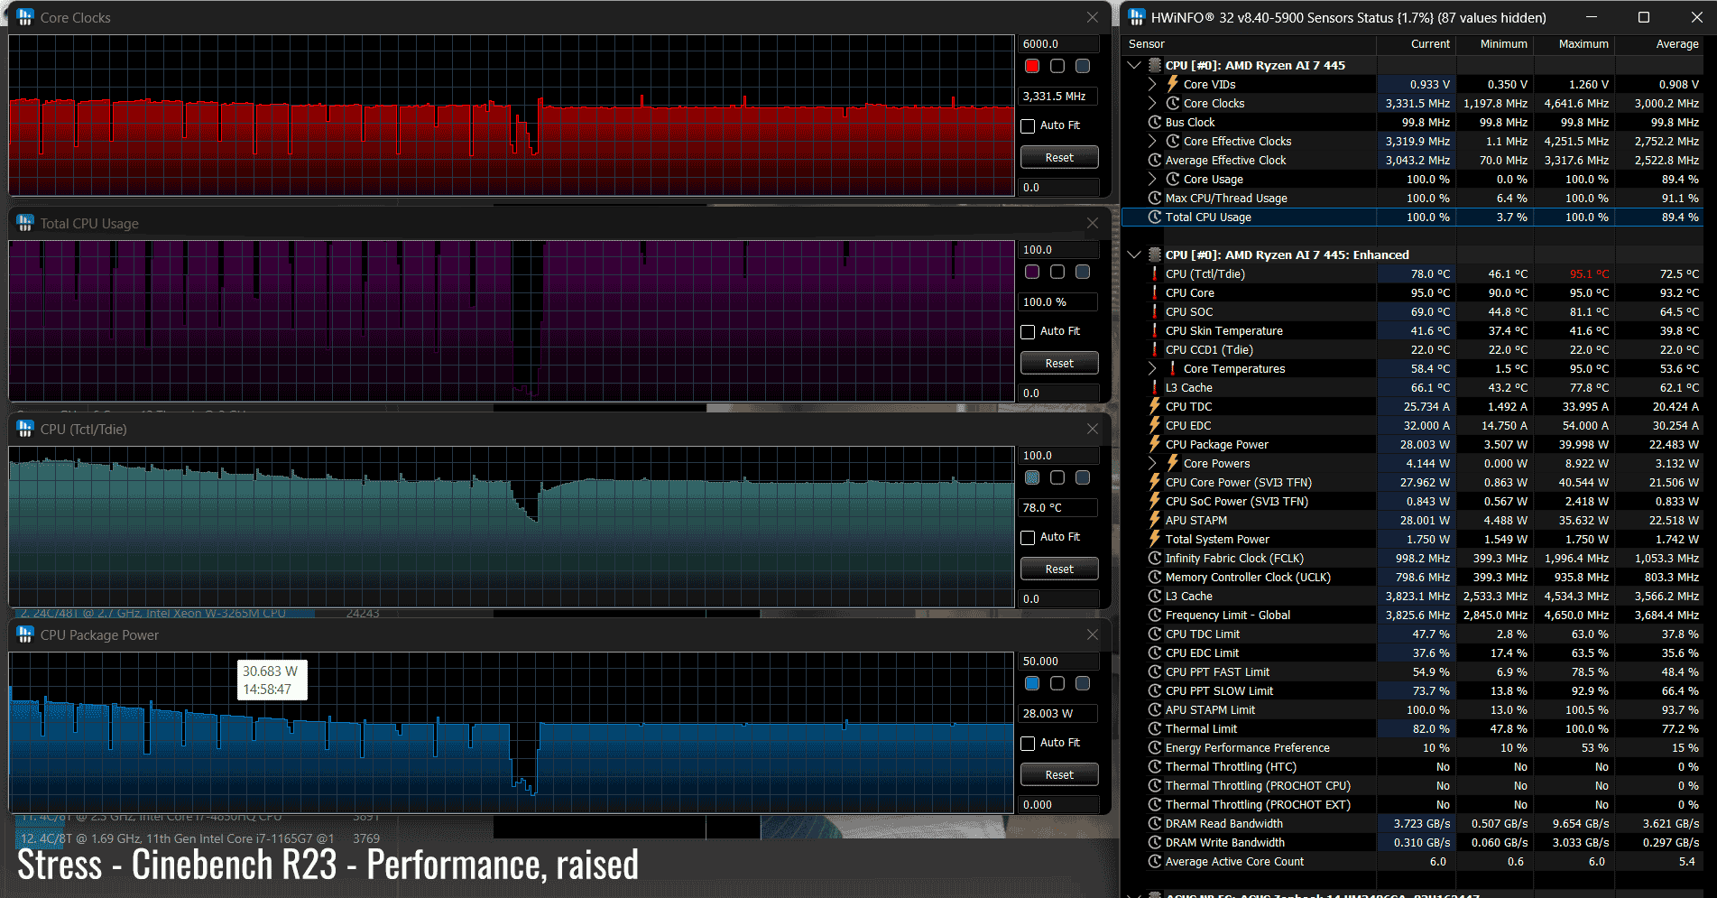Select the clock icon of Core Clocks sensor row
Screen dimensions: 1717x898
click(x=1173, y=103)
